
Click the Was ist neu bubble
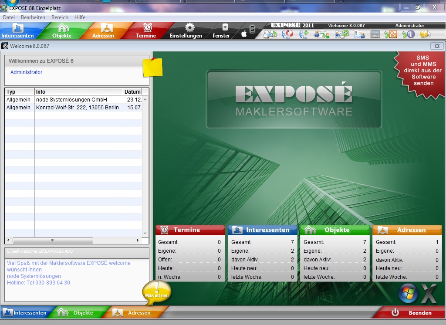[158, 291]
